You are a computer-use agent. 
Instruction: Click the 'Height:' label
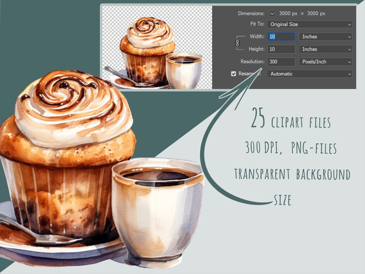[x=257, y=49]
